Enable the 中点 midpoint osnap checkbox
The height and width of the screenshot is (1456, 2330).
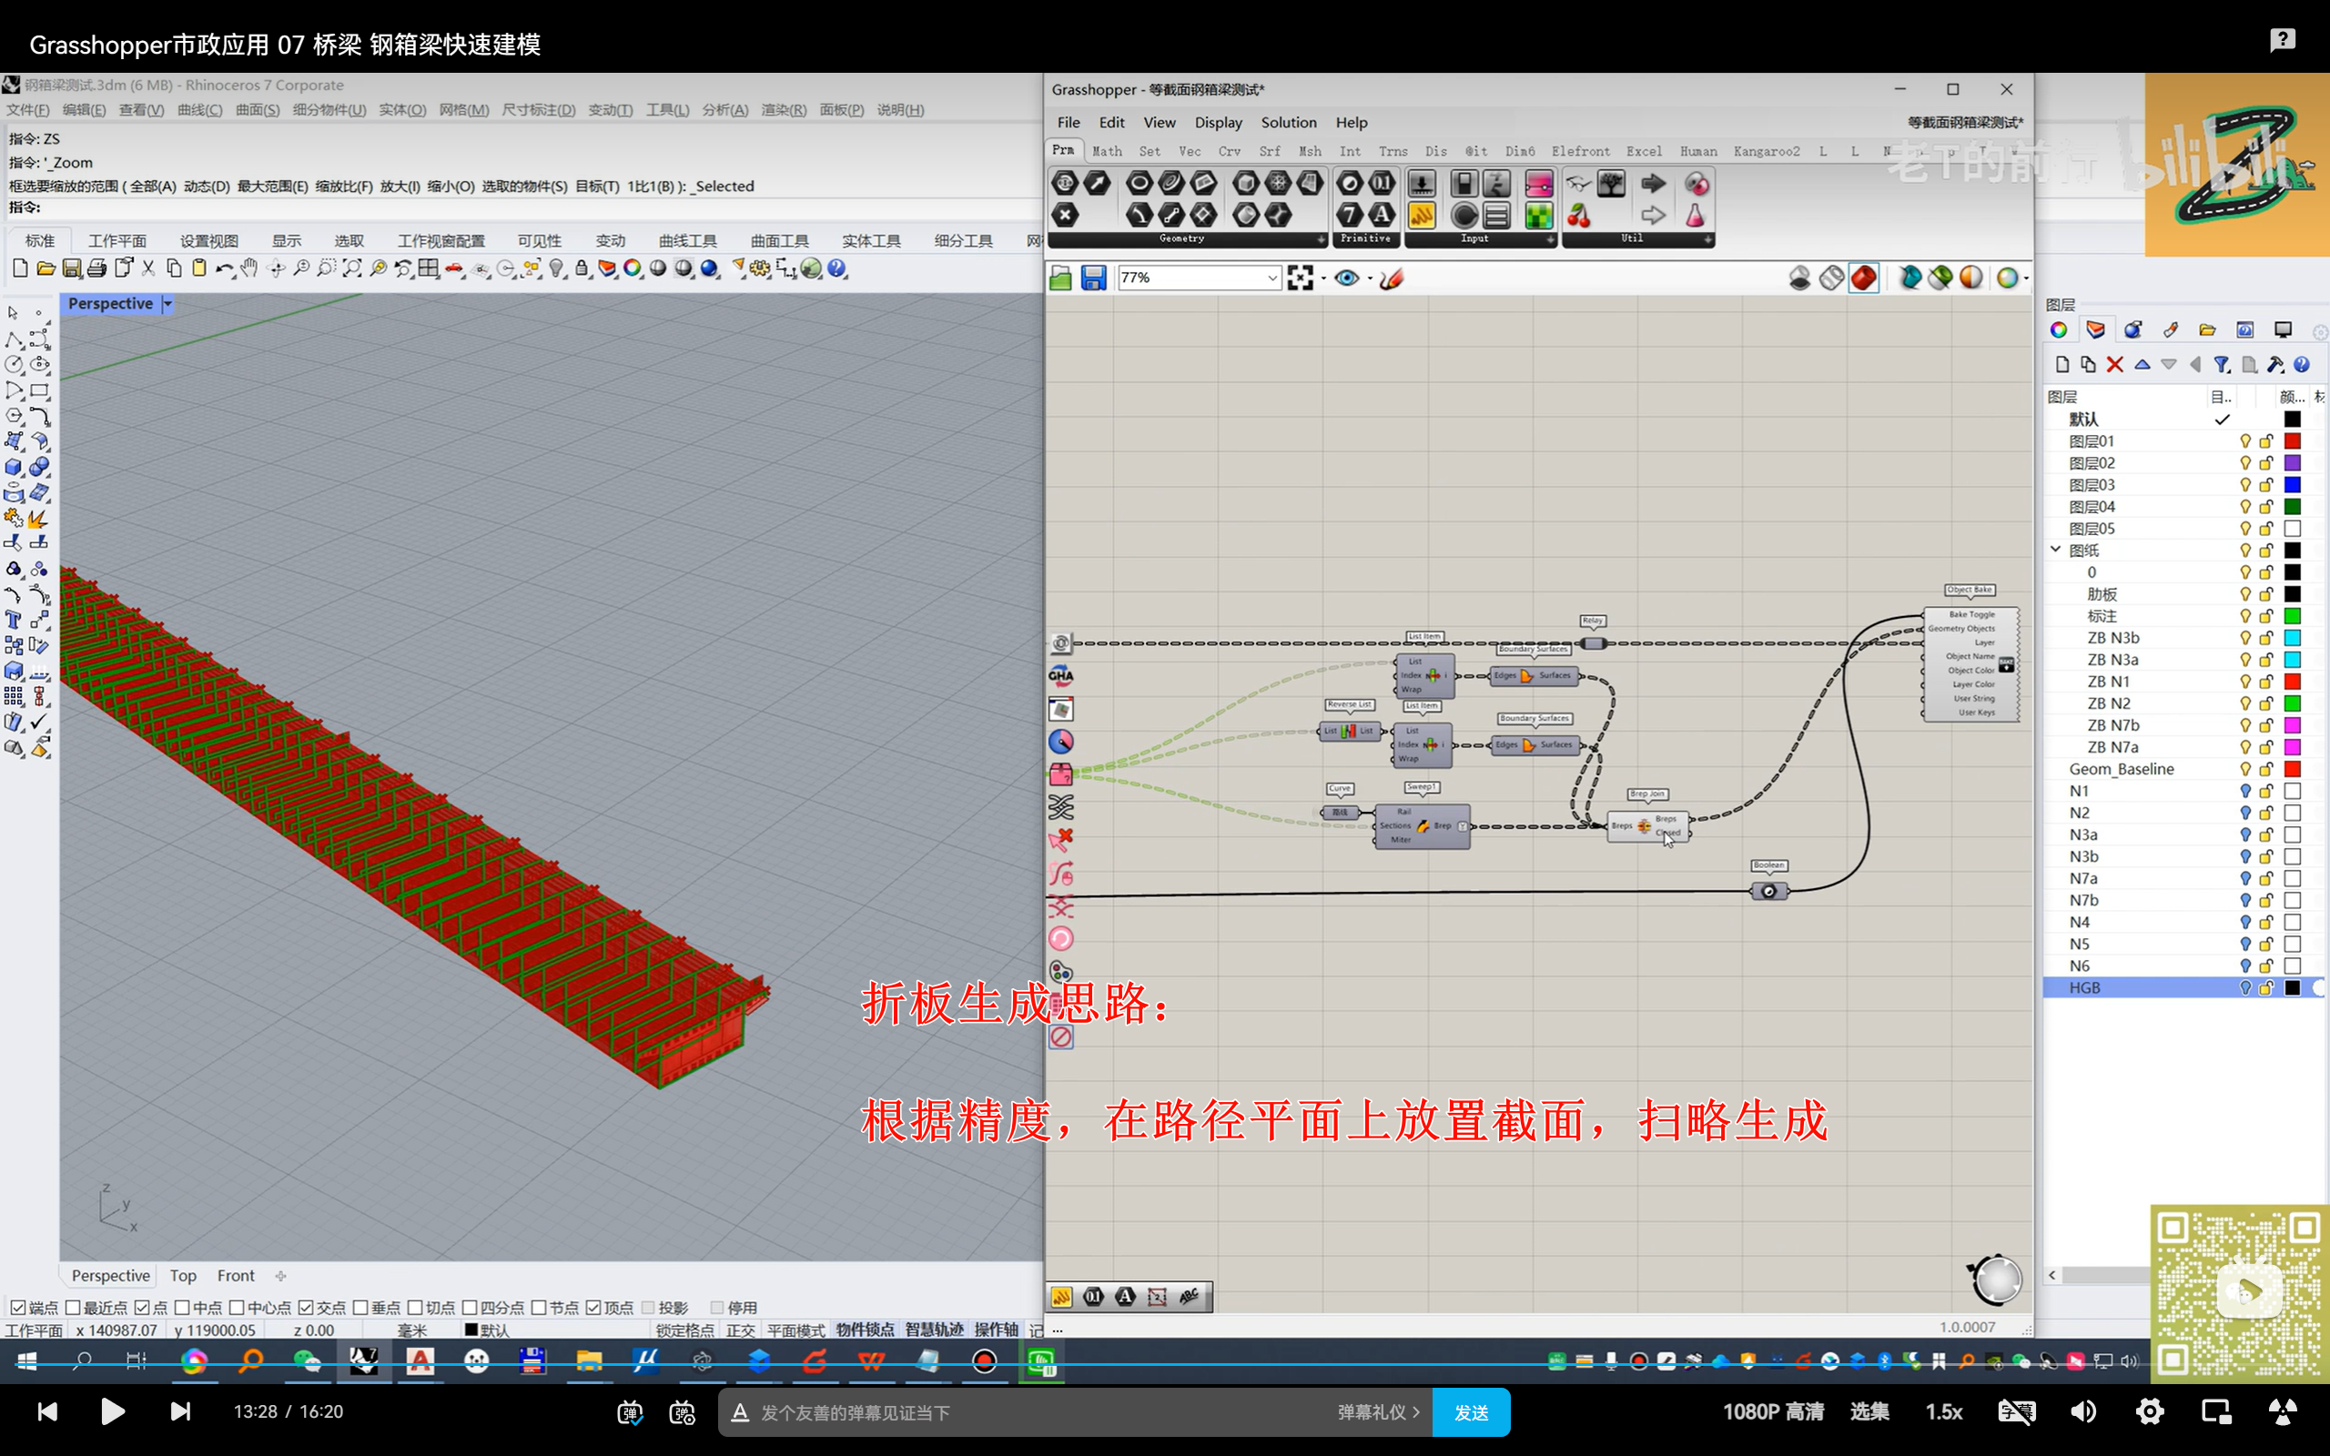click(183, 1307)
